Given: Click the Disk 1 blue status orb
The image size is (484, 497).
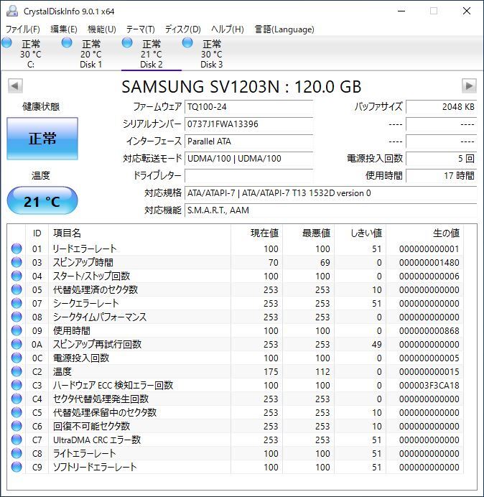Looking at the screenshot, I should 67,42.
